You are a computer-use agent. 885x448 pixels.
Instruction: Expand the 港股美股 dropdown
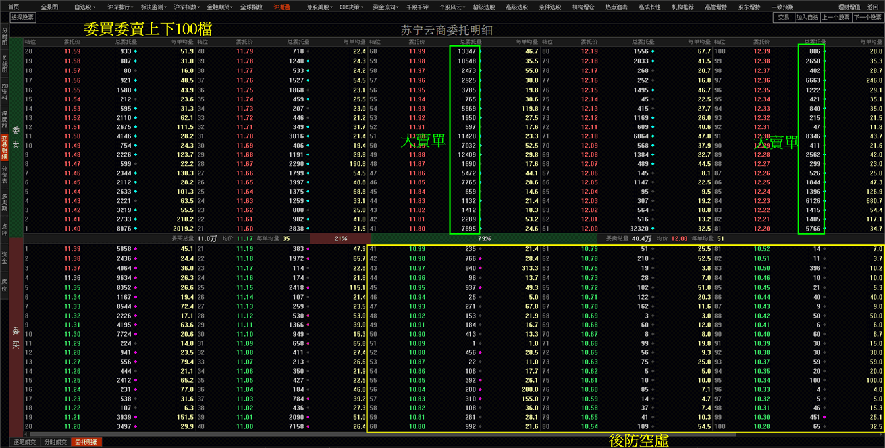pos(318,7)
